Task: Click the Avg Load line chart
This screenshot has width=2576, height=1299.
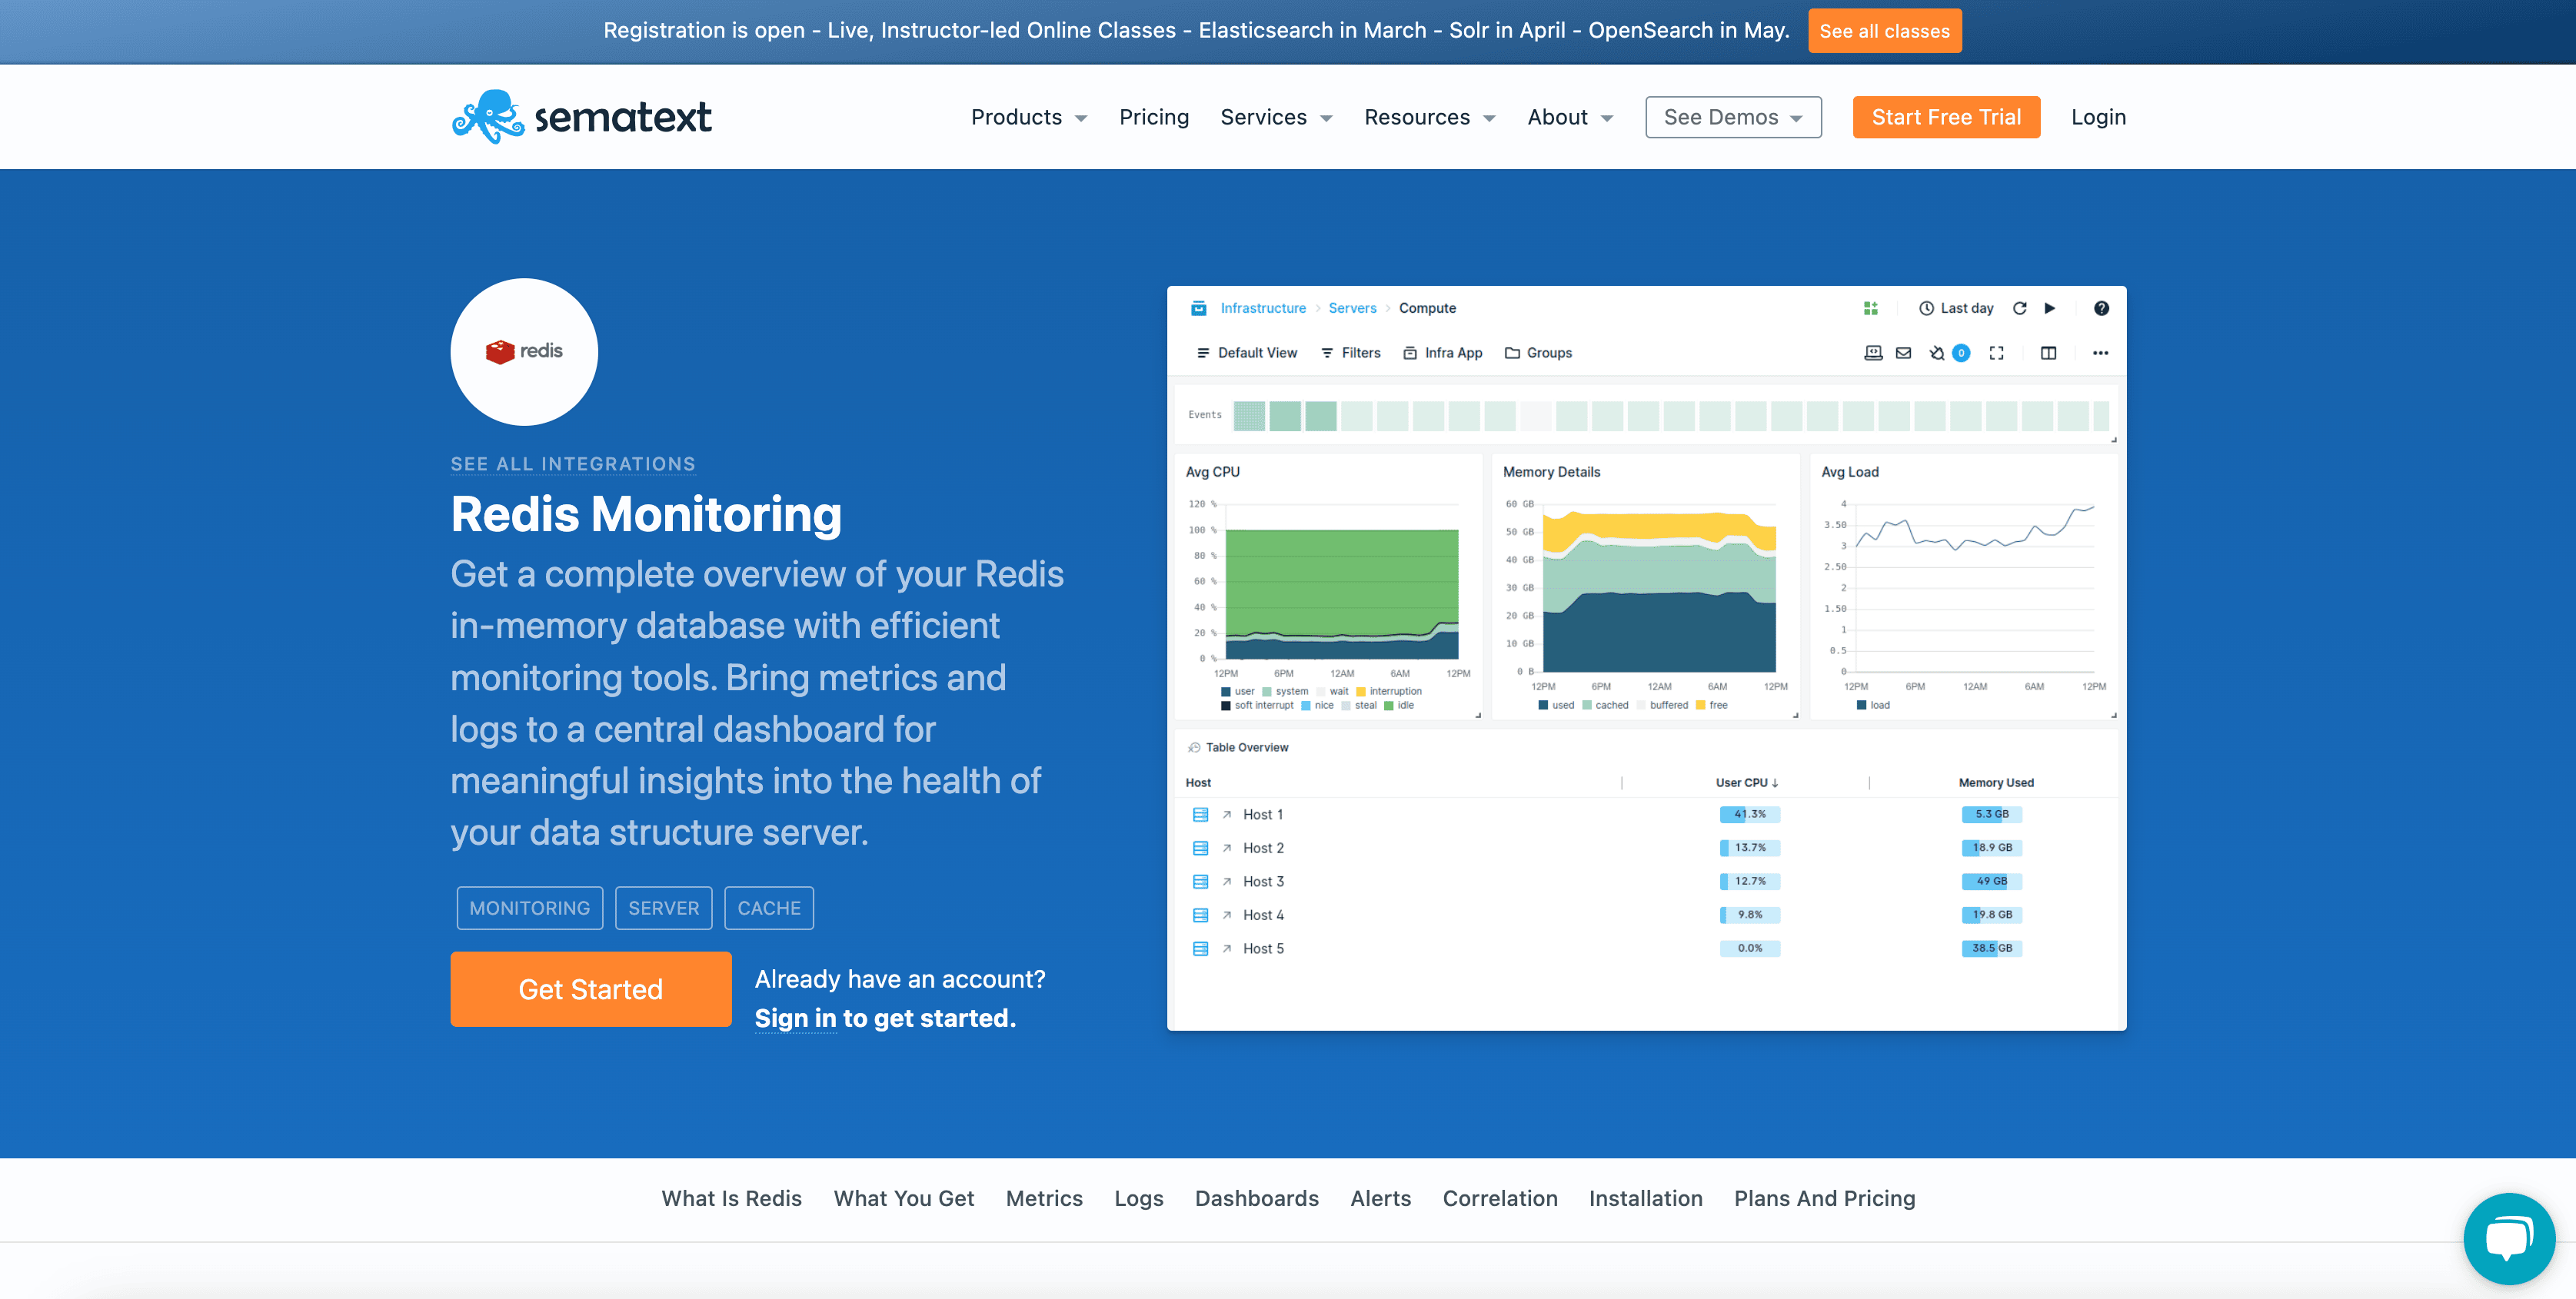Action: 1974,587
